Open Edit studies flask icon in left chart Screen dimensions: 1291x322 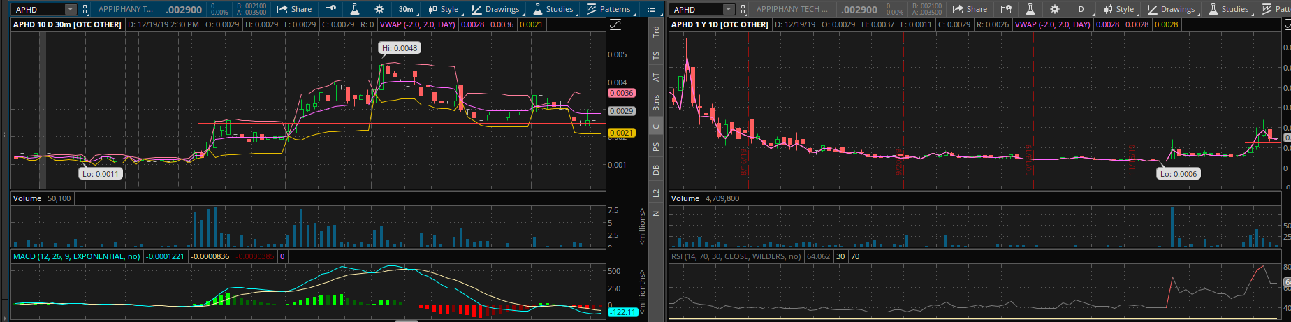tap(355, 9)
